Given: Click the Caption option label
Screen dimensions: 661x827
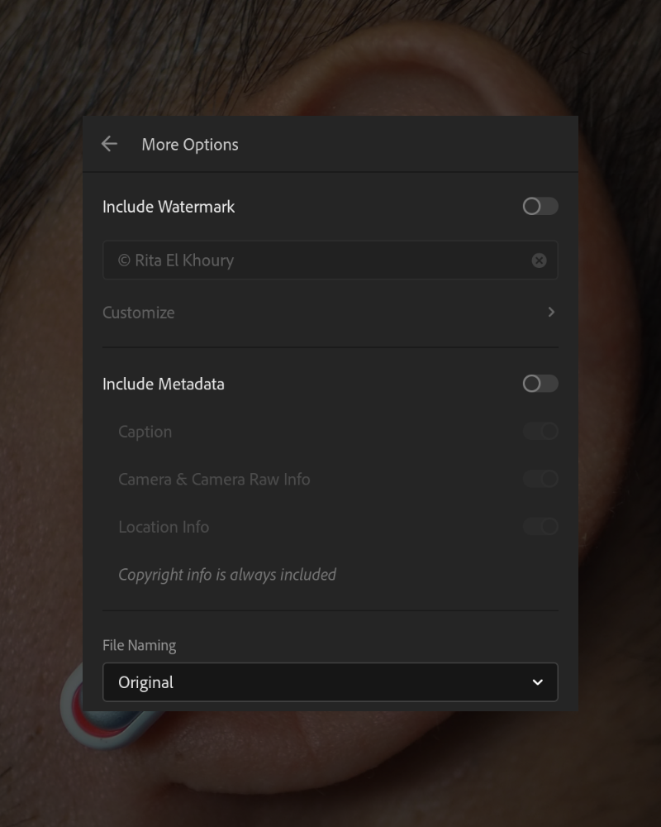Looking at the screenshot, I should (x=145, y=432).
